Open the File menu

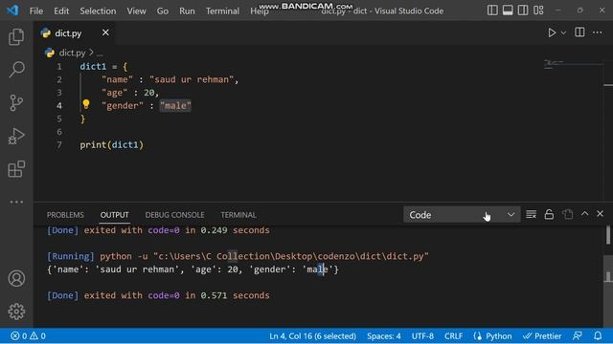coord(36,11)
